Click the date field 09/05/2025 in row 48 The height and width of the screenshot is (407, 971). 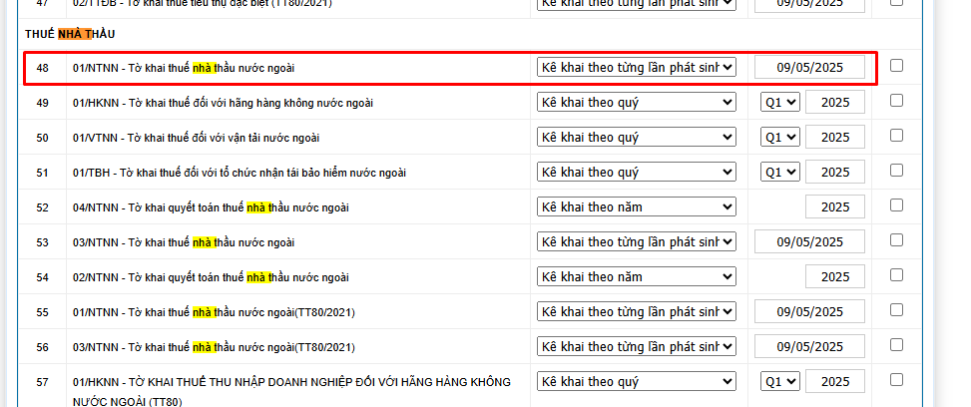point(809,67)
